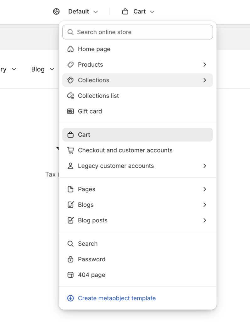Expand the Blogs submenu chevron

click(205, 205)
